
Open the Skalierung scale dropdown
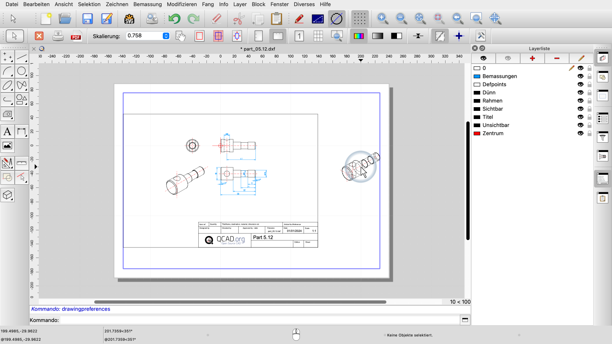tap(166, 36)
